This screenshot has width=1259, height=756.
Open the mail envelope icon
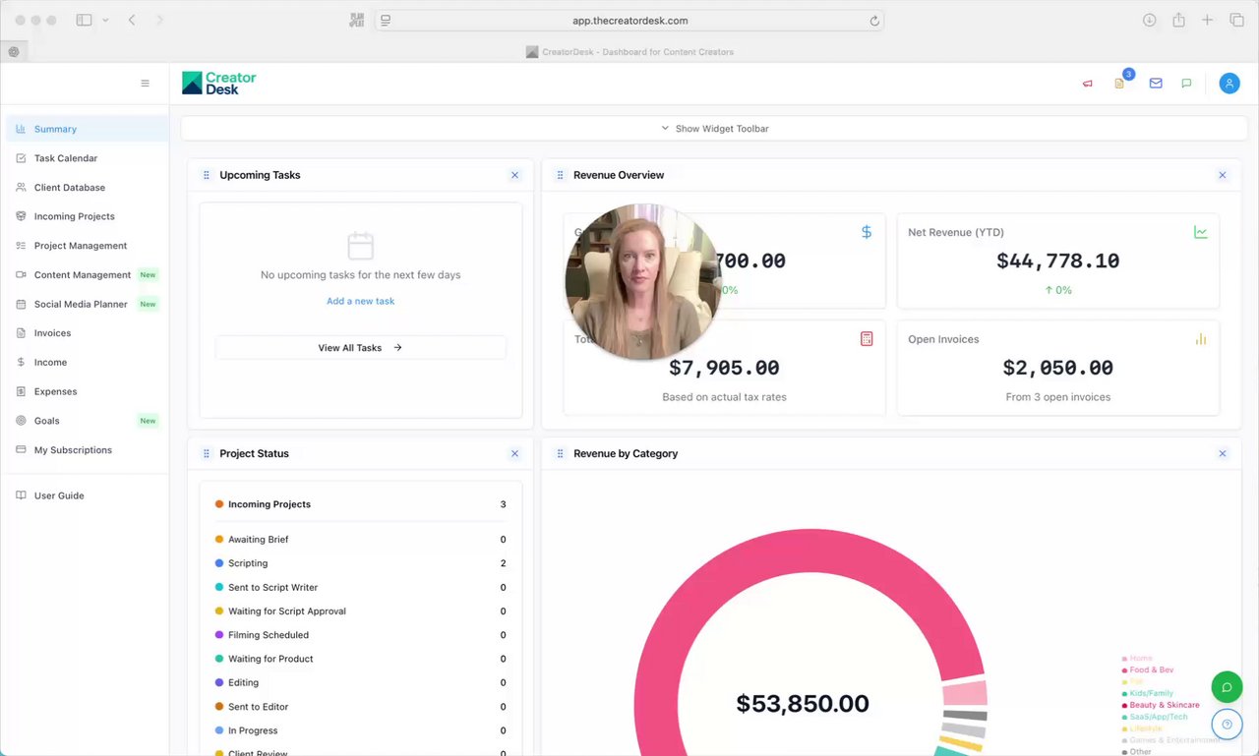[1156, 84]
